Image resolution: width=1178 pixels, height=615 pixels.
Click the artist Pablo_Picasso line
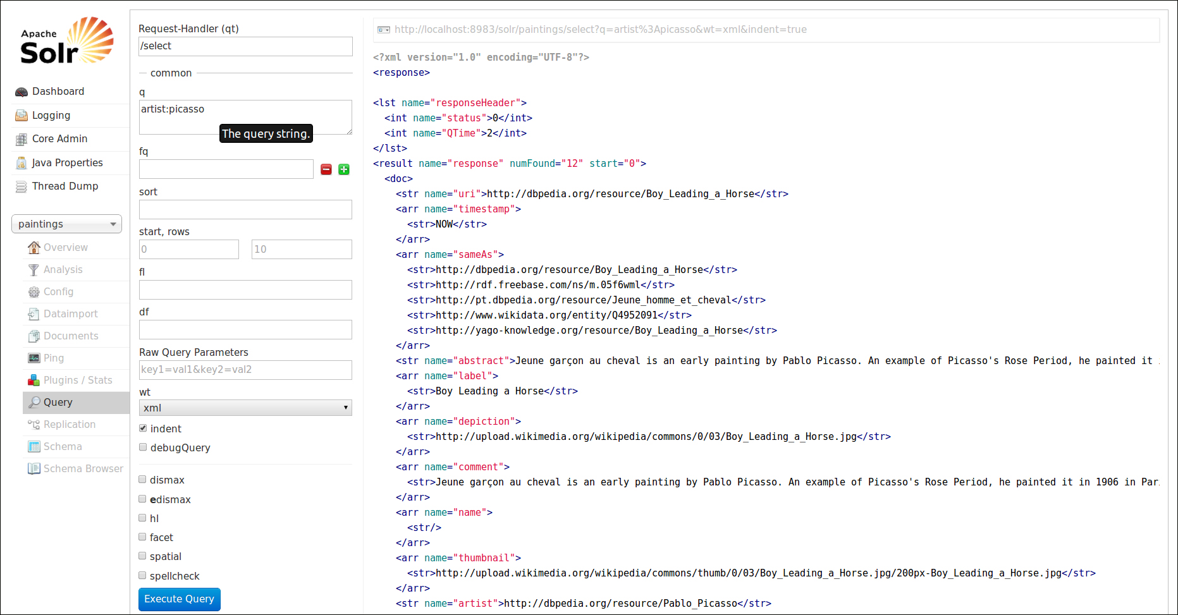pos(583,604)
